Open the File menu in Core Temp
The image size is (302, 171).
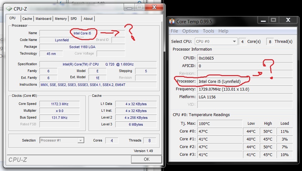click(174, 31)
